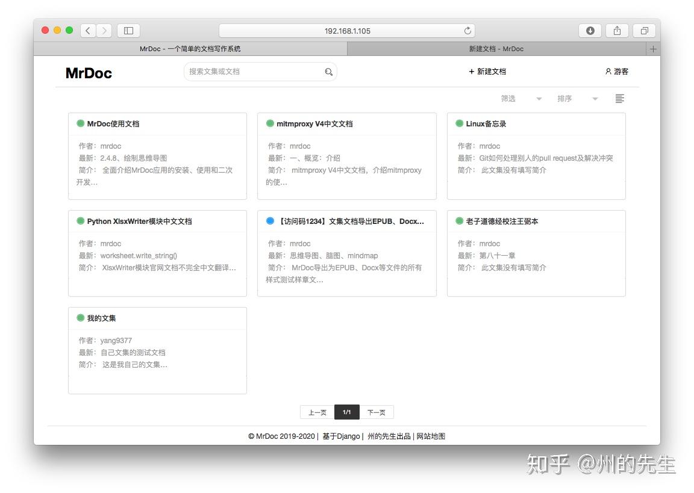Click the back navigation arrow
Image resolution: width=694 pixels, height=493 pixels.
[x=87, y=30]
